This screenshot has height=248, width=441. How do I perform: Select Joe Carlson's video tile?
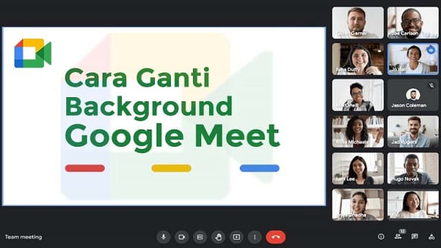[x=413, y=23]
